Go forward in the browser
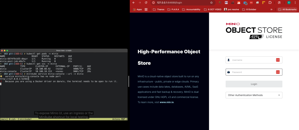Viewport: 299px width, 130px height. click(140, 2)
